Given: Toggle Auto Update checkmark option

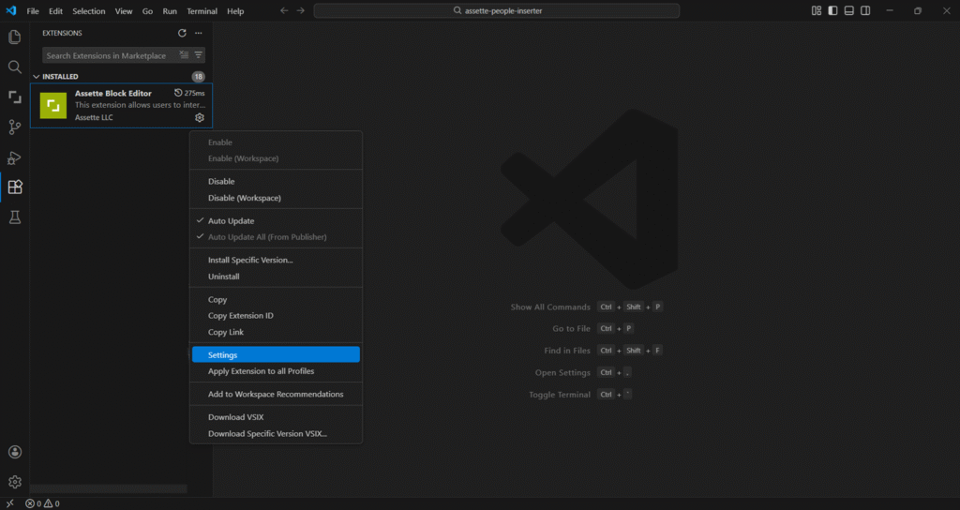Looking at the screenshot, I should (231, 221).
